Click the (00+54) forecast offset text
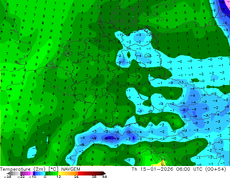Image resolution: width=230 pixels, height=178 pixels. click(215, 169)
